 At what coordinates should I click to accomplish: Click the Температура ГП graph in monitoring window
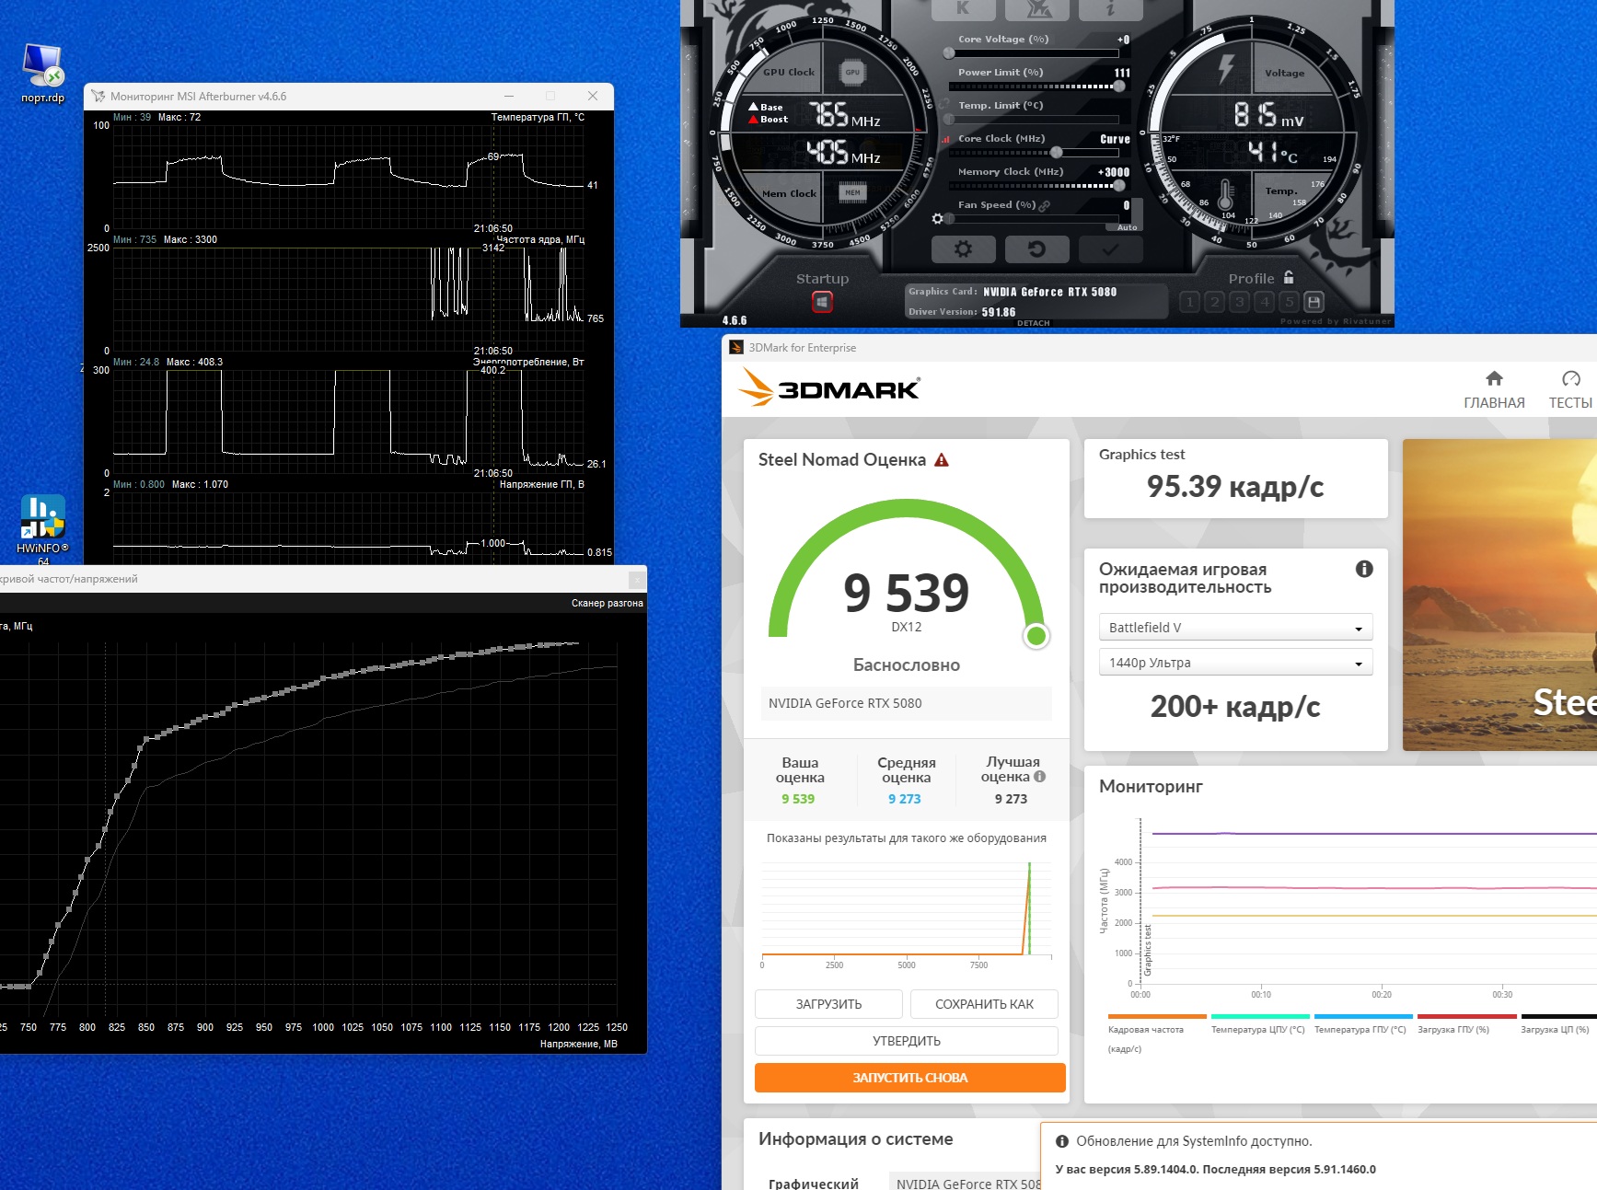click(348, 177)
